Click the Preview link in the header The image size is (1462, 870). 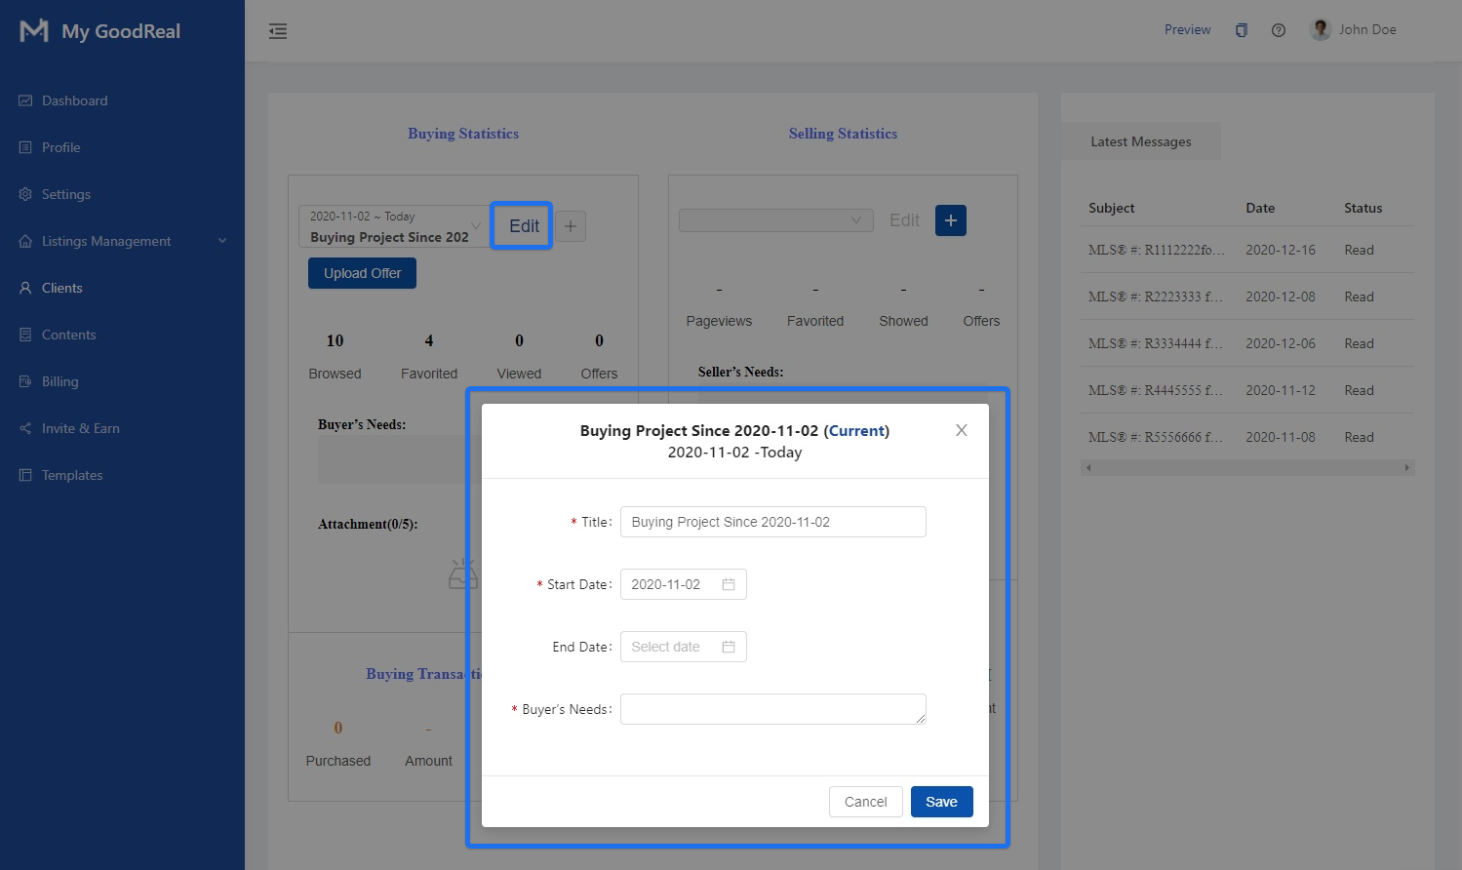[1187, 30]
